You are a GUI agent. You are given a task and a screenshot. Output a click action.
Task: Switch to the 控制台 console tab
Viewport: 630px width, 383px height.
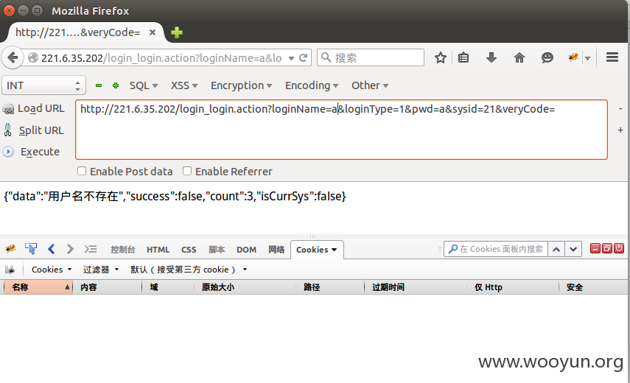(x=122, y=249)
